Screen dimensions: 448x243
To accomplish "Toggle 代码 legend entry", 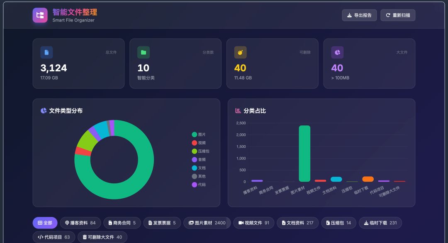I will pyautogui.click(x=199, y=185).
